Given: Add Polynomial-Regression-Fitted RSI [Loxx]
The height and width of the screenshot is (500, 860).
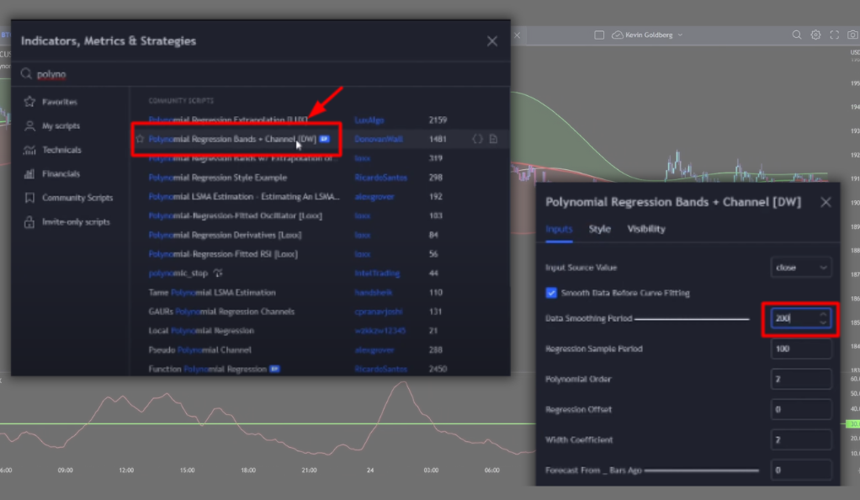Looking at the screenshot, I should pos(223,254).
